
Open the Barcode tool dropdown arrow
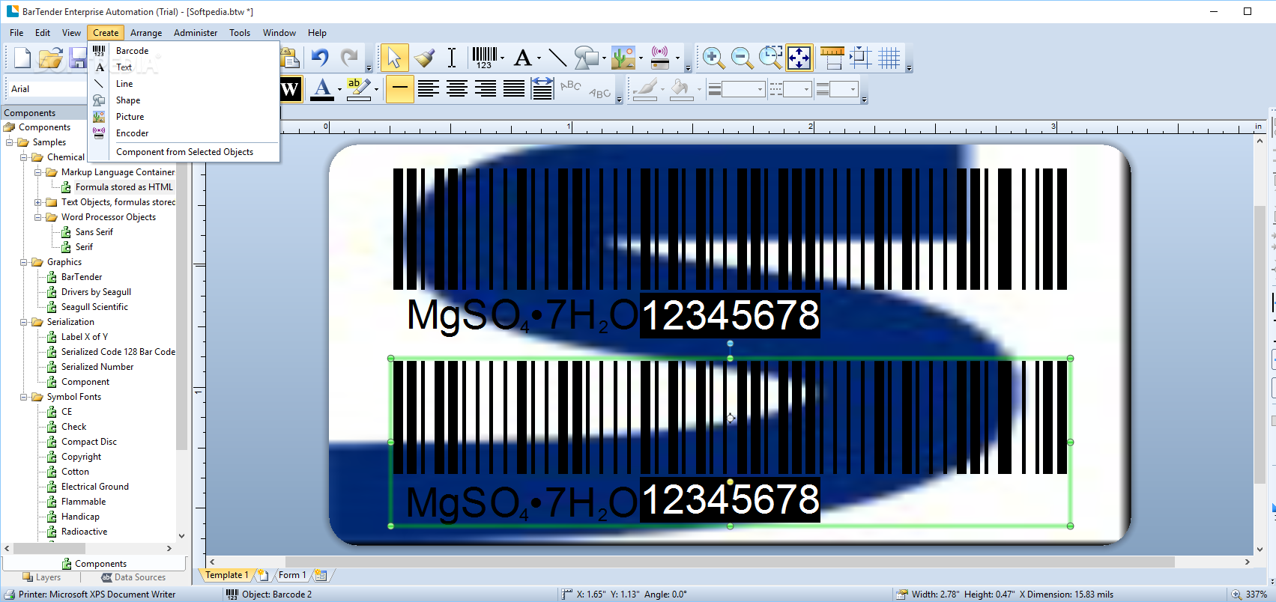click(x=502, y=58)
